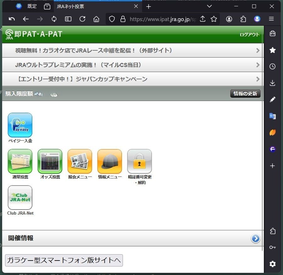Open the sidebar passwords key icon
This screenshot has width=283, height=275.
tap(273, 247)
